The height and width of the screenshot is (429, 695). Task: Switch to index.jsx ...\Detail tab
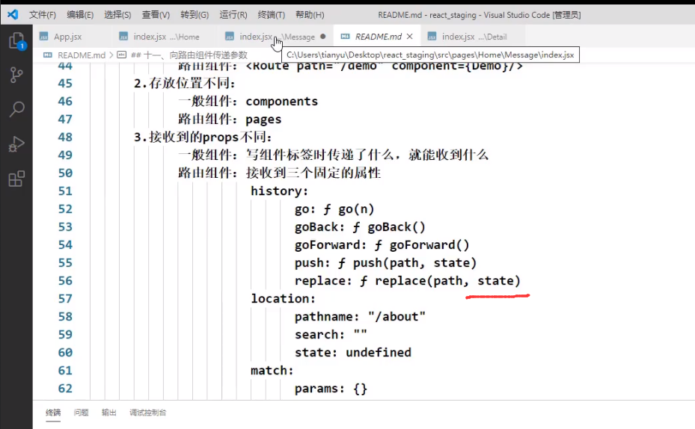click(474, 37)
